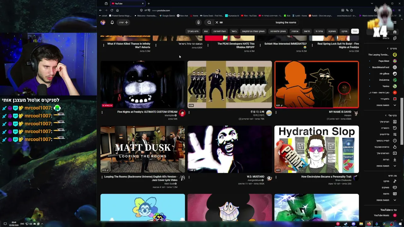This screenshot has height=227, width=404.
Task: Open more options for W.D. MUSTARD video
Action: pos(189,177)
